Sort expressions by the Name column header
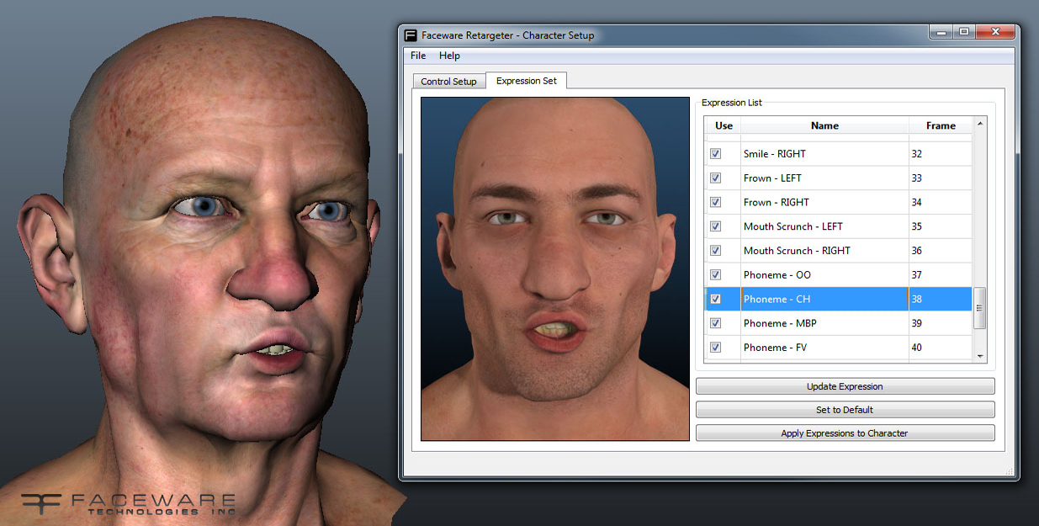This screenshot has height=526, width=1039. pyautogui.click(x=824, y=125)
